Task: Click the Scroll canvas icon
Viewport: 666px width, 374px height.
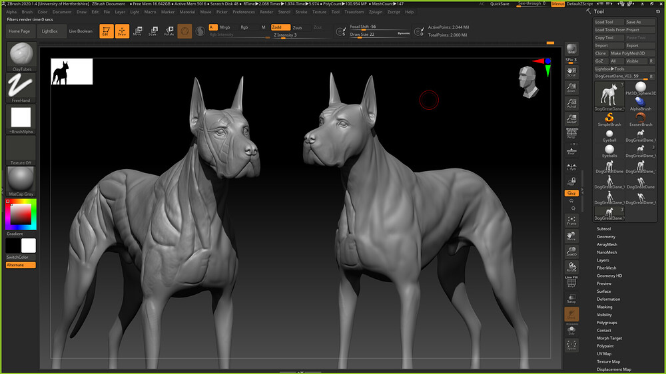Action: click(x=571, y=72)
